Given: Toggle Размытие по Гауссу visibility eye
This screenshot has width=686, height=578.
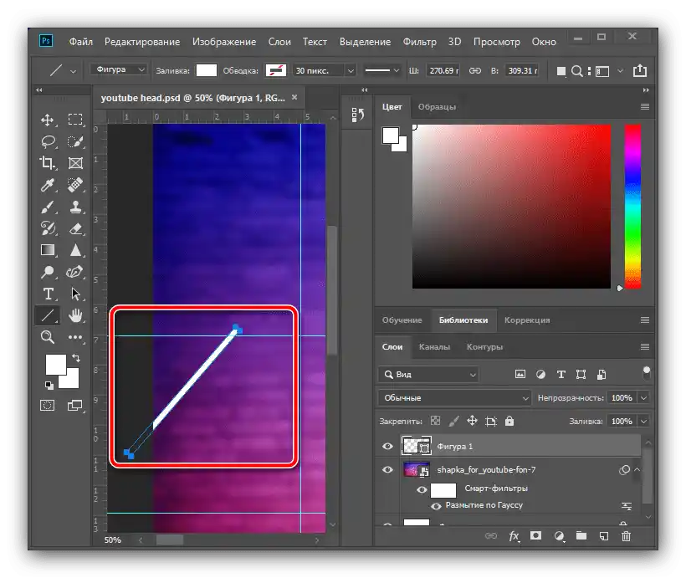Looking at the screenshot, I should tap(436, 506).
